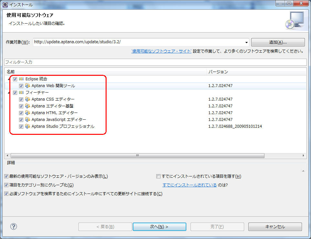Click the Aptana CSS エディター feature icon
Screen dimensions: 311x239
(x=27, y=99)
